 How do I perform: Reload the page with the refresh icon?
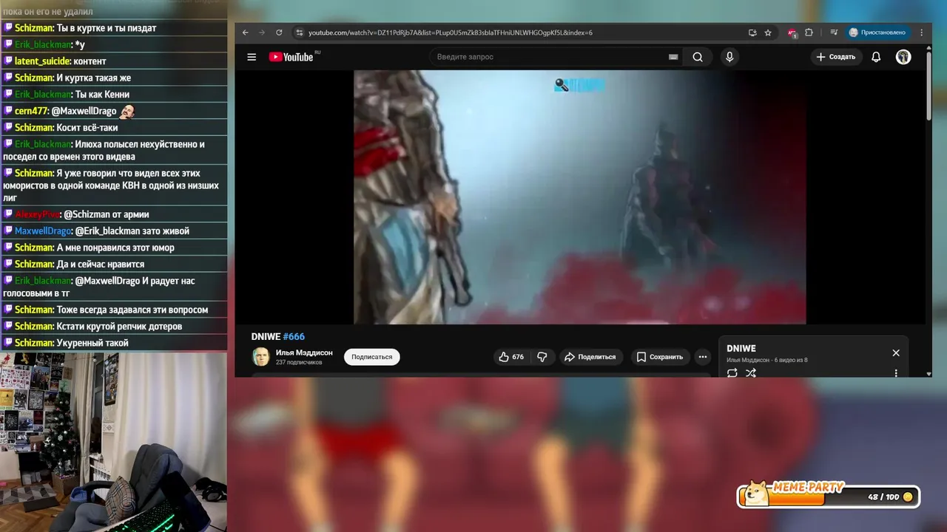[x=279, y=33]
